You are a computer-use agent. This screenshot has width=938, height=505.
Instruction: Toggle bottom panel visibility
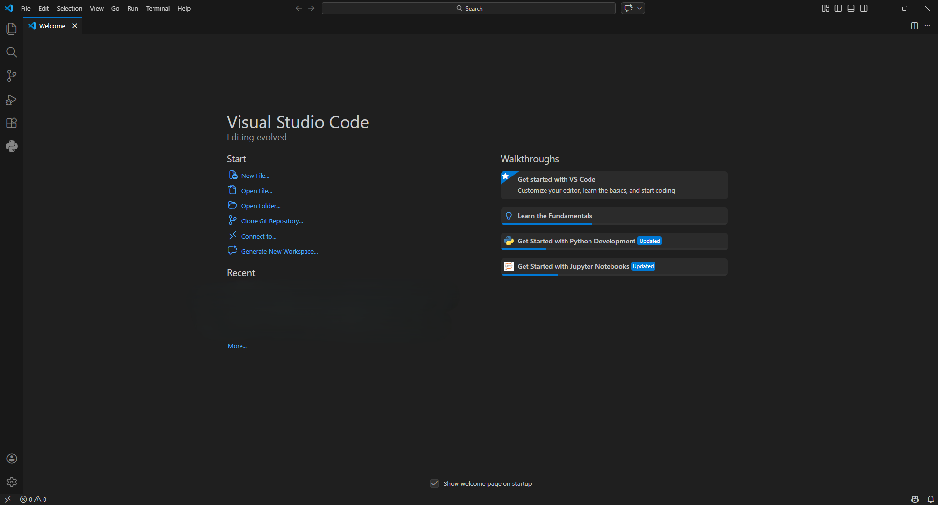tap(851, 8)
